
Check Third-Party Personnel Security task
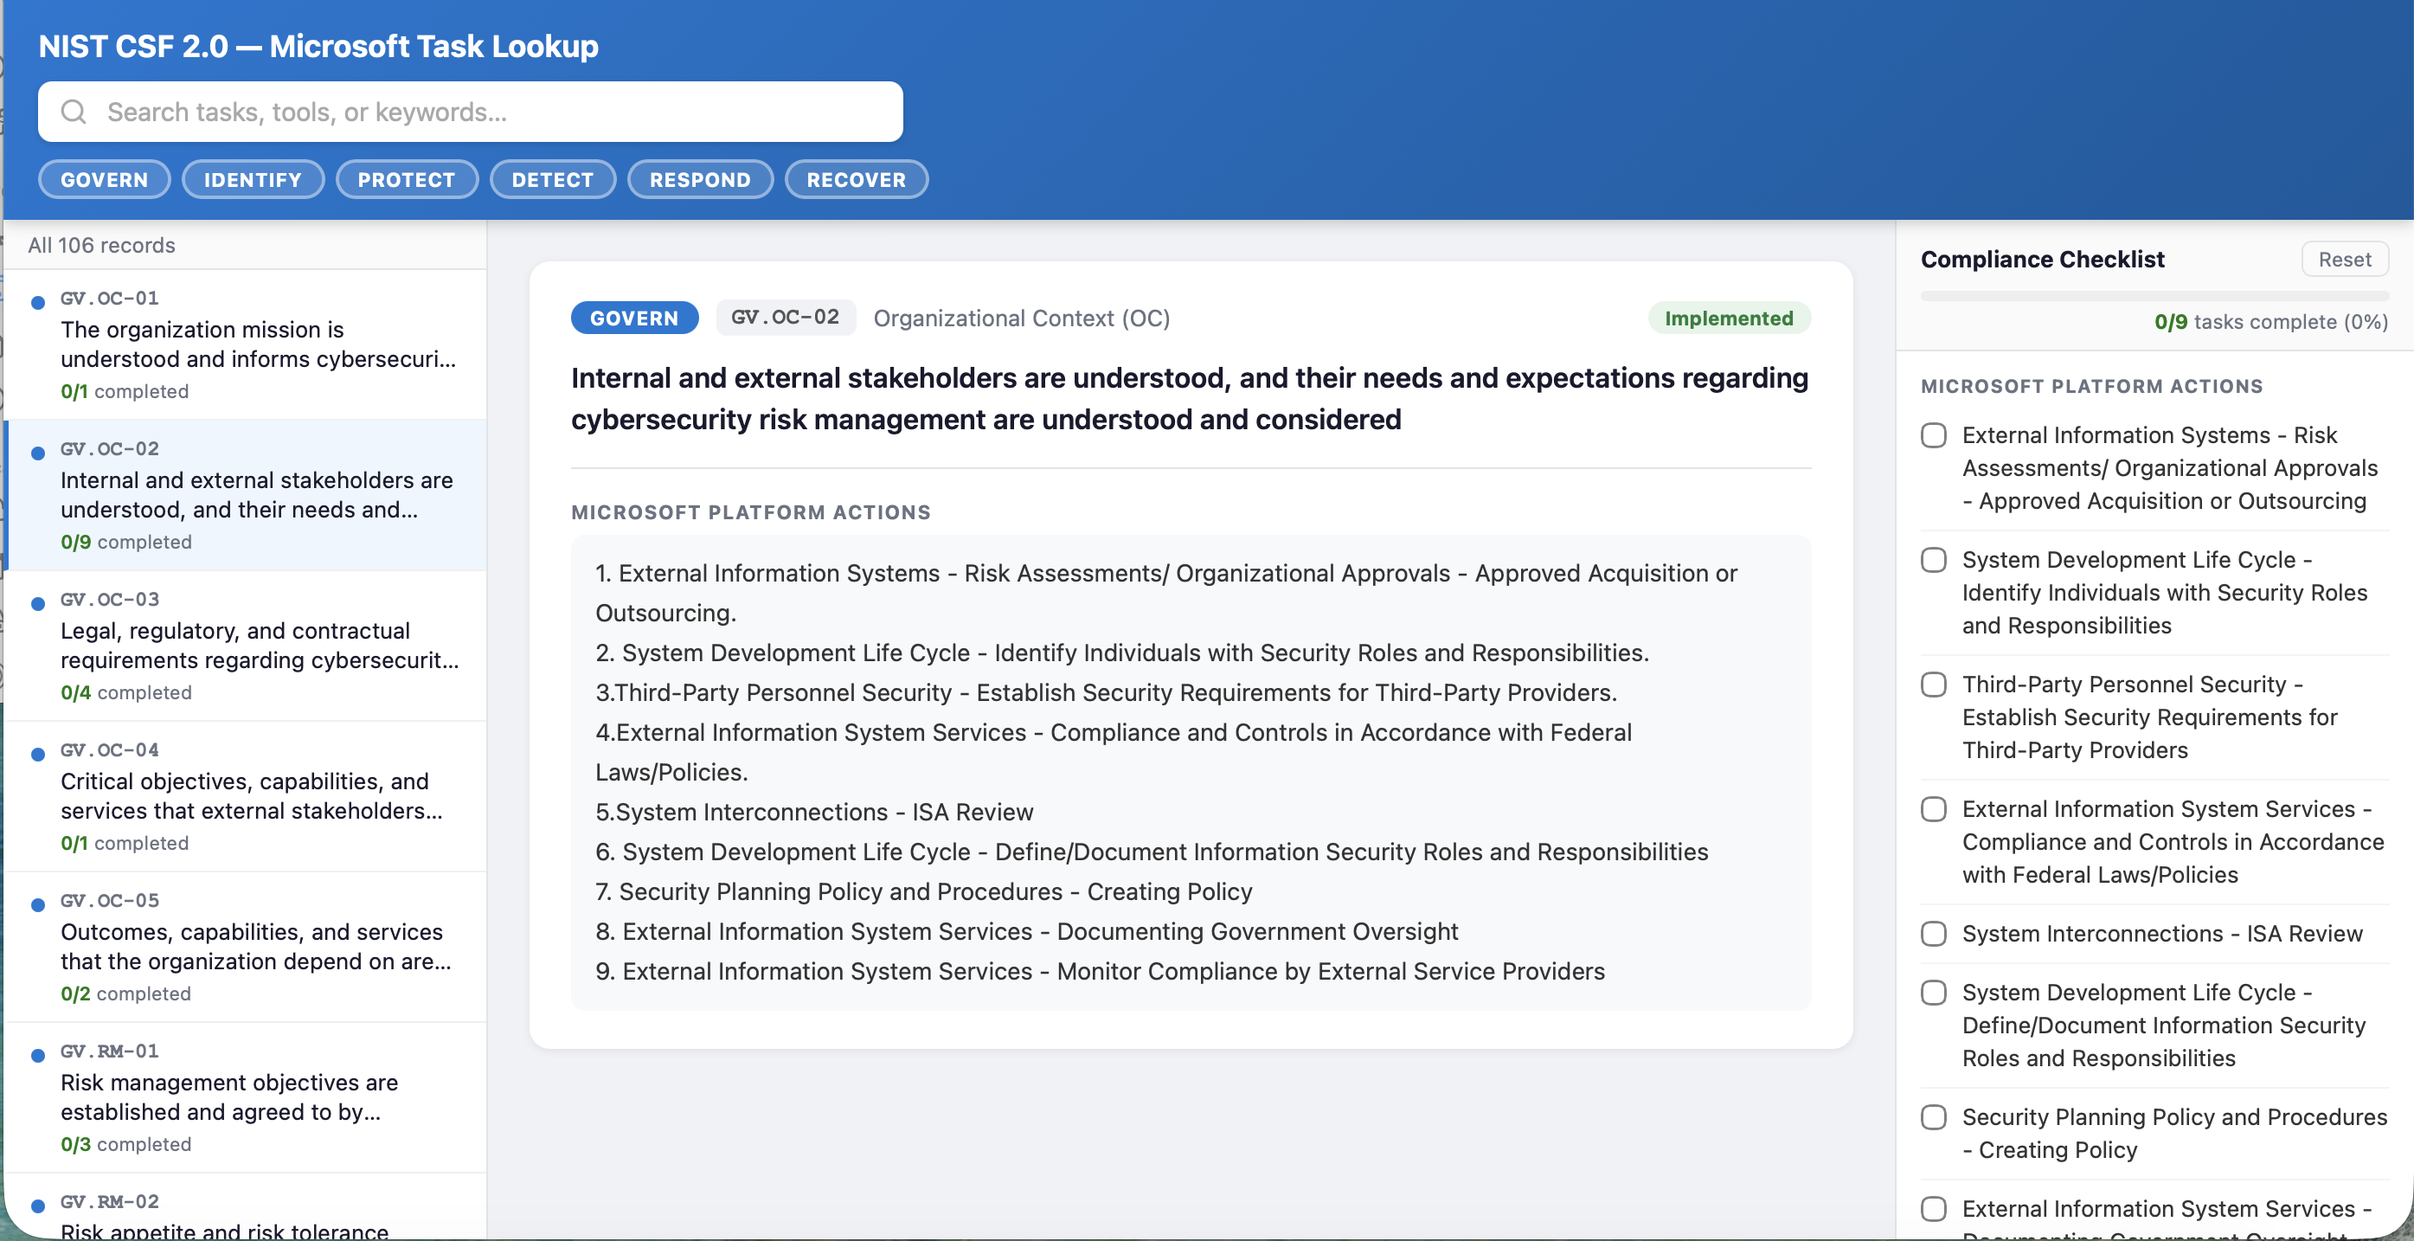tap(1934, 685)
